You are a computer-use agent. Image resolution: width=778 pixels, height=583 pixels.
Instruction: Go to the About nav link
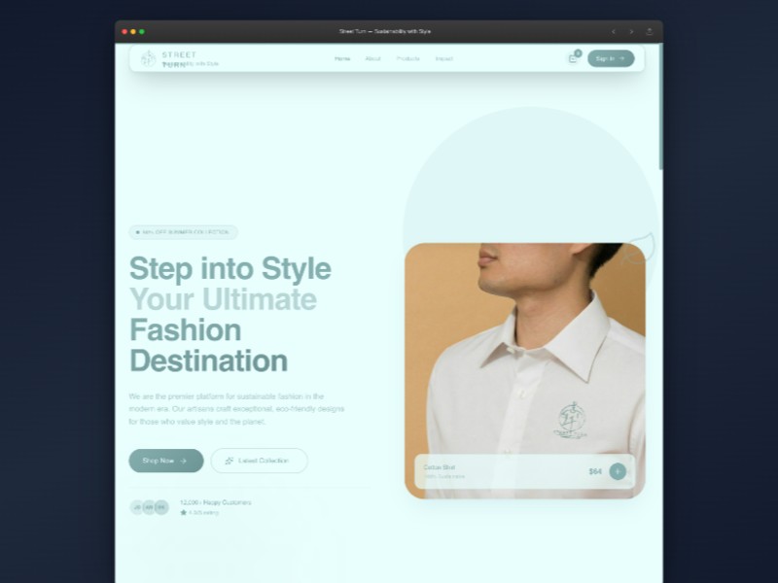click(372, 58)
